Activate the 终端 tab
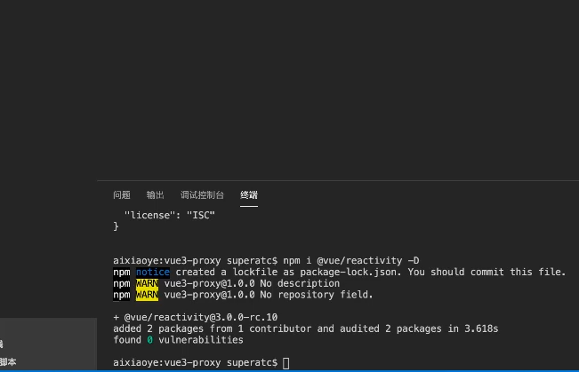Viewport: 579px width, 372px height. [x=249, y=194]
